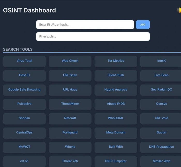This screenshot has height=167, width=181.
Task: Select the Censys tool
Action: click(161, 104)
